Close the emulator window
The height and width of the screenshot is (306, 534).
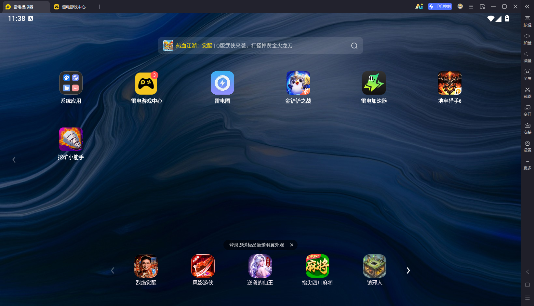515,7
